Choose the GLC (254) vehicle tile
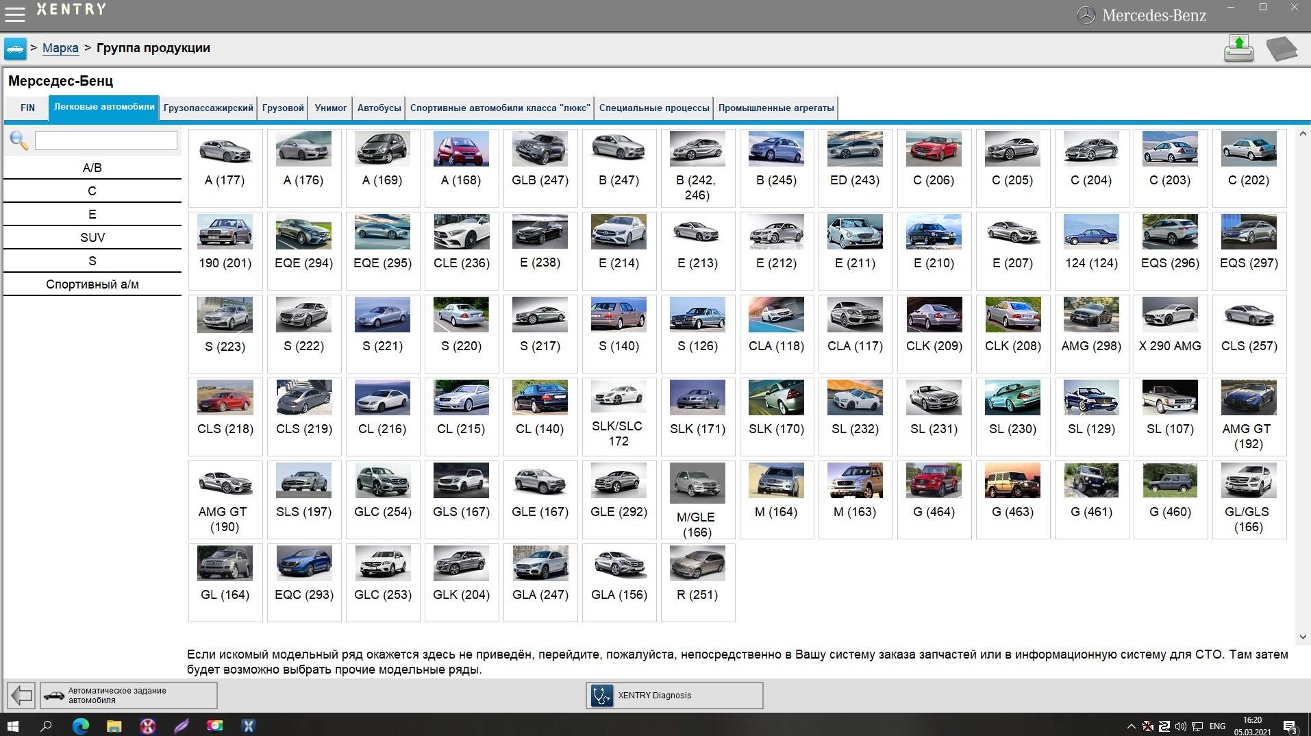Viewport: 1311px width, 736px height. [x=382, y=500]
